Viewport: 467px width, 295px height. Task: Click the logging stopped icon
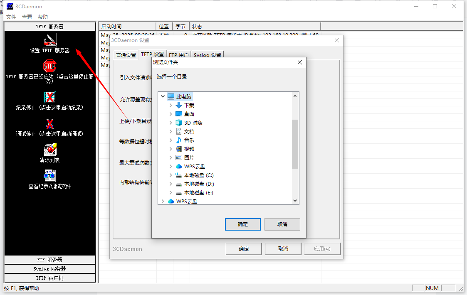pyautogui.click(x=50, y=97)
